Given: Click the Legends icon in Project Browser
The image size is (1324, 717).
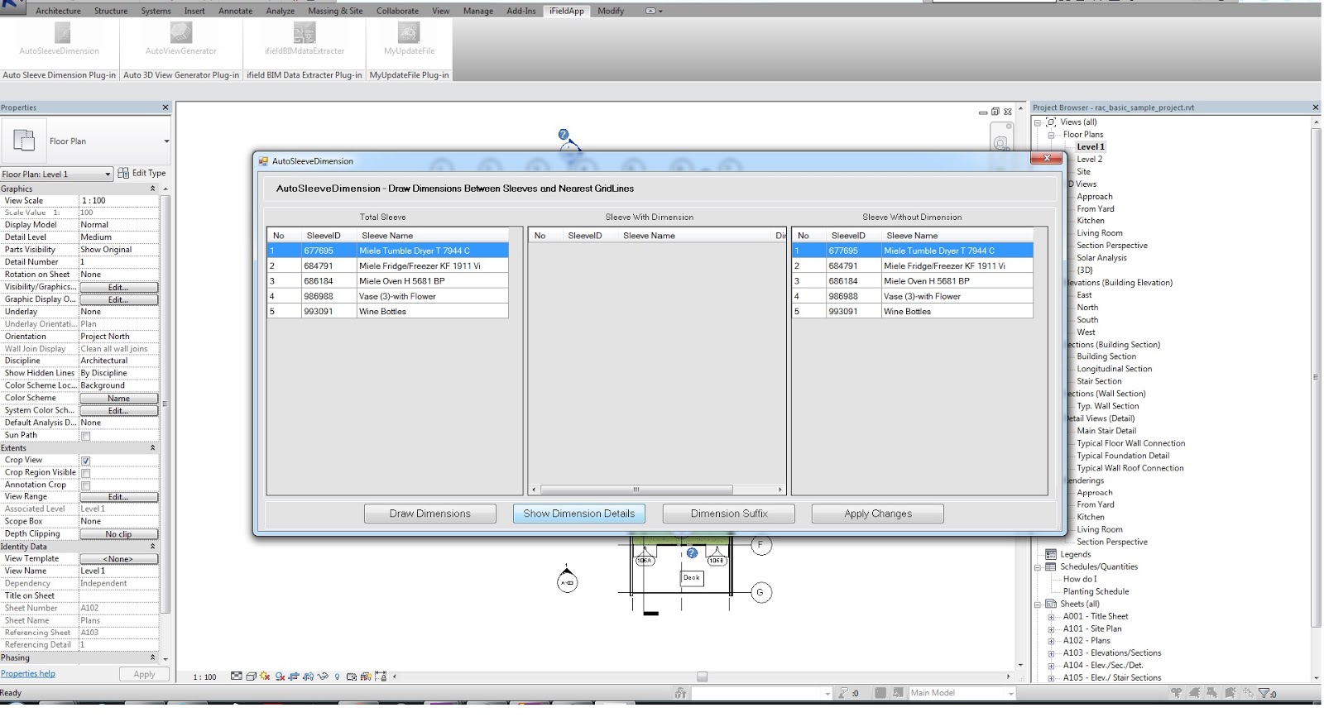Looking at the screenshot, I should 1051,554.
